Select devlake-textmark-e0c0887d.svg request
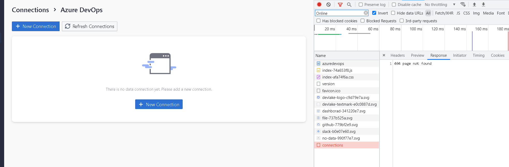This screenshot has height=167, width=509. click(347, 104)
